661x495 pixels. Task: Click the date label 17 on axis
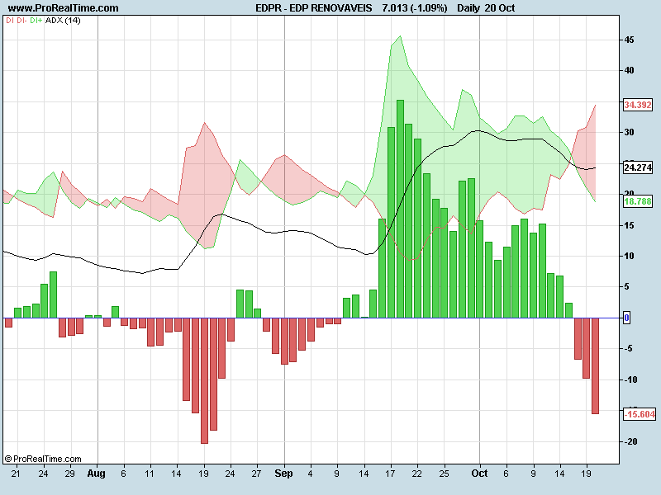coord(390,474)
